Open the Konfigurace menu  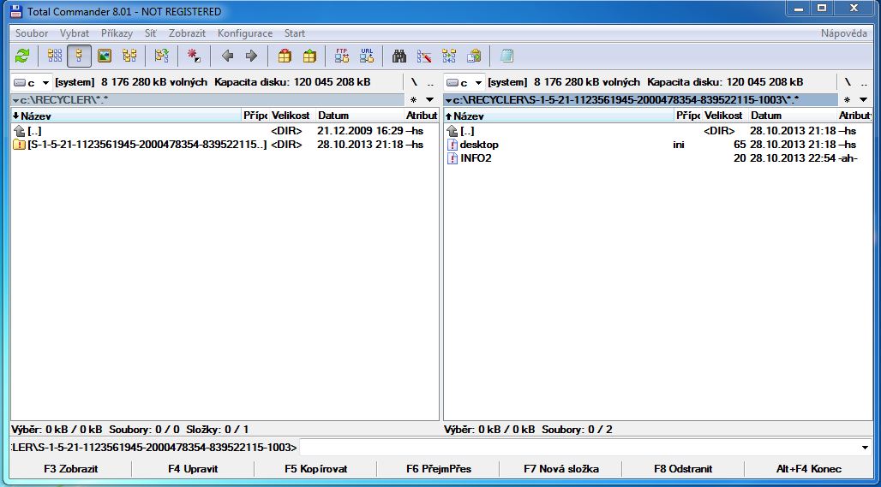point(245,33)
